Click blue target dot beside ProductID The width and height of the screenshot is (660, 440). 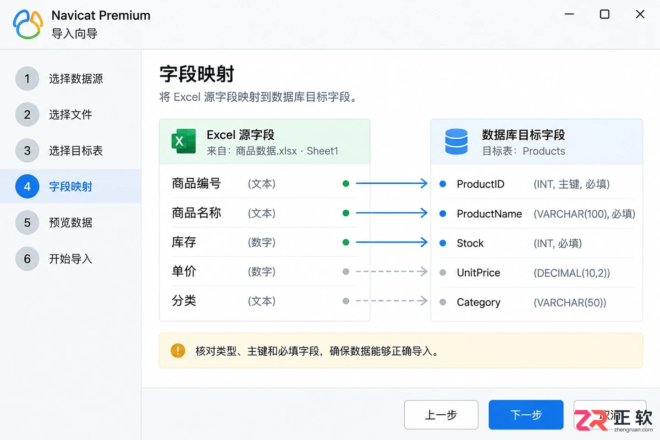[443, 184]
